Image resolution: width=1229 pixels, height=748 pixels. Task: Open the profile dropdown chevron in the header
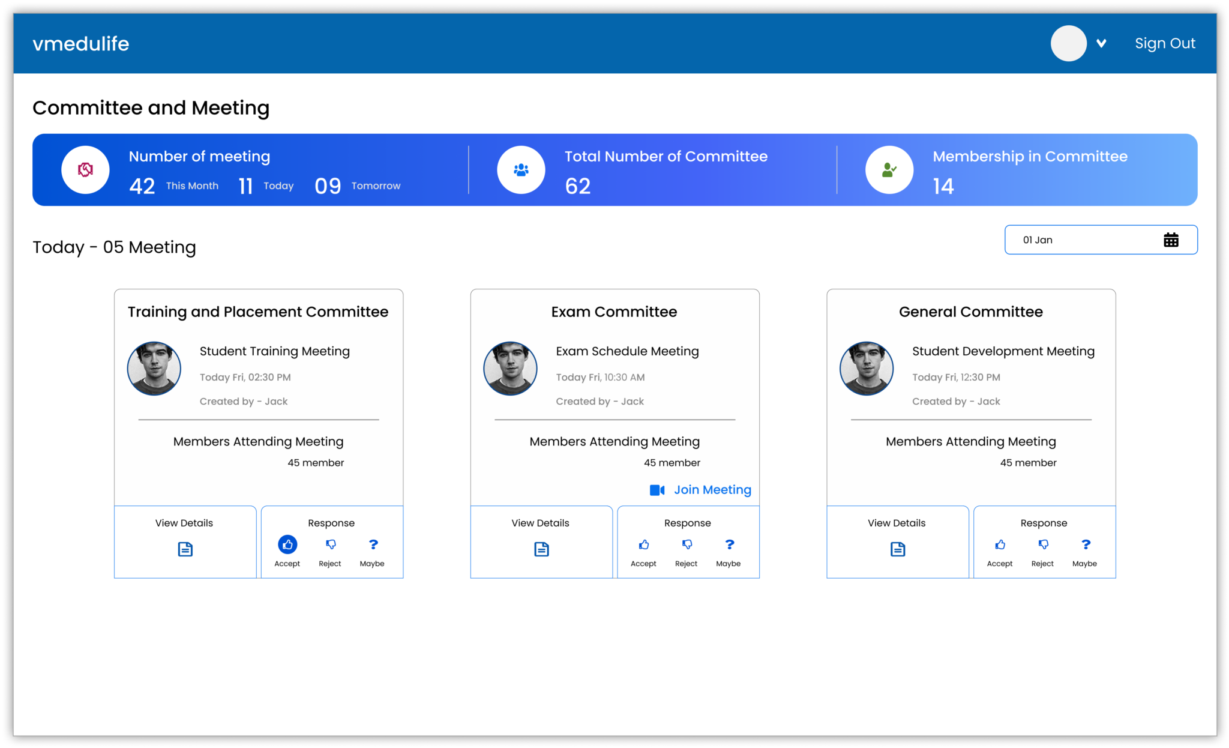click(1102, 43)
